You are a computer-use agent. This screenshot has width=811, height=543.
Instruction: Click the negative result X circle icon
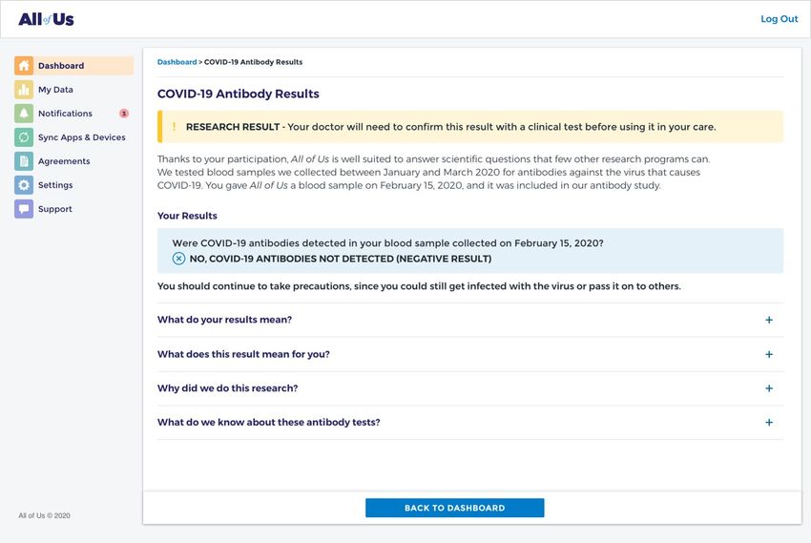[x=178, y=259]
